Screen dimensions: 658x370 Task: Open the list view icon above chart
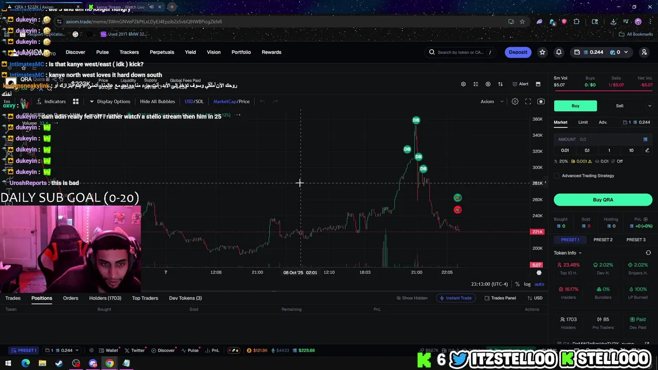[x=476, y=84]
